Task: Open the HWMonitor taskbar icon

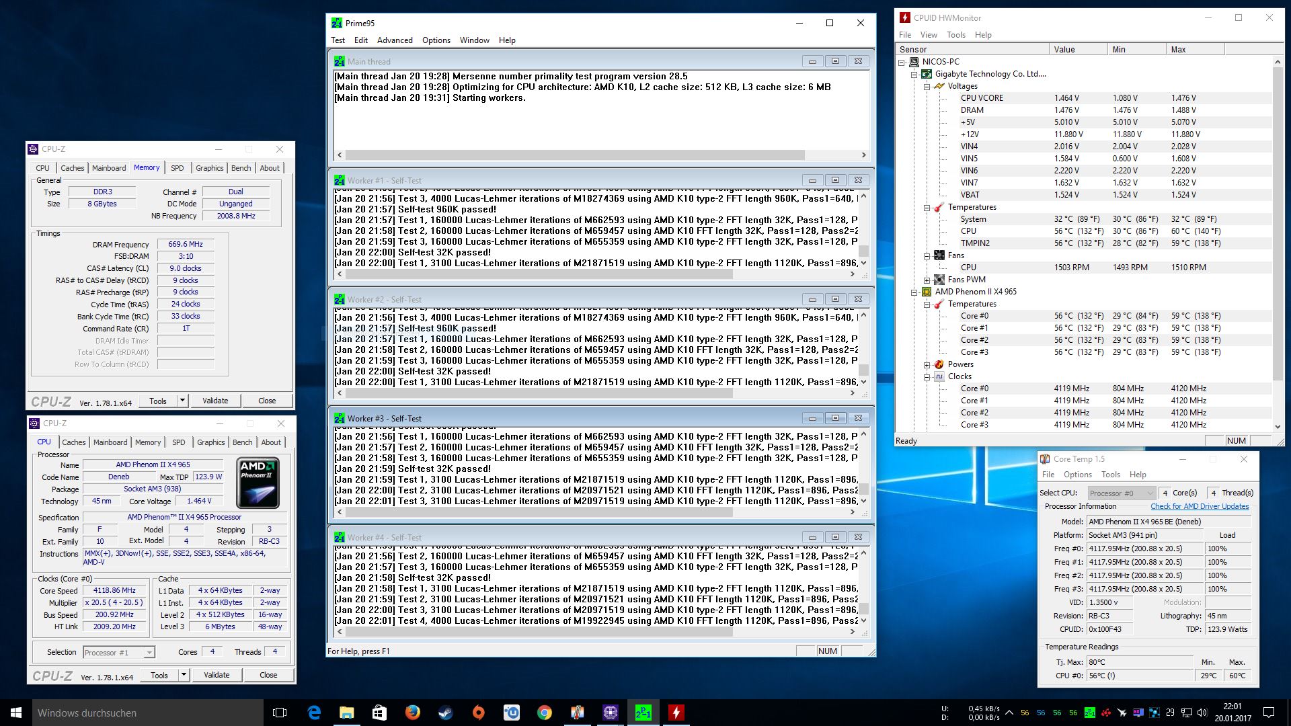Action: (676, 713)
